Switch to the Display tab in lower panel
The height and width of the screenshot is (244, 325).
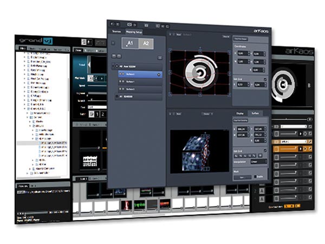point(240,113)
